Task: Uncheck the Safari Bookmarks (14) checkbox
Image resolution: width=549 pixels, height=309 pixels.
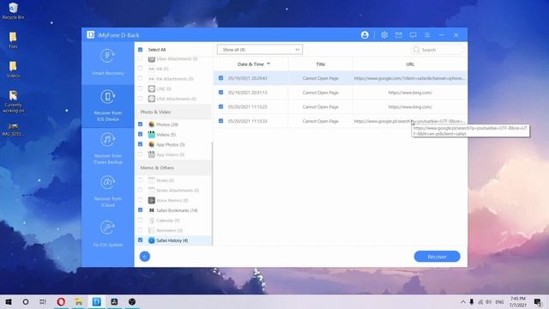Action: [141, 210]
